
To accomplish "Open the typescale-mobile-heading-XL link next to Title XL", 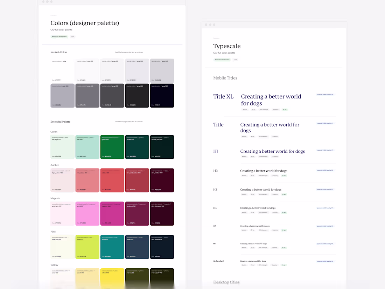I will click(325, 94).
